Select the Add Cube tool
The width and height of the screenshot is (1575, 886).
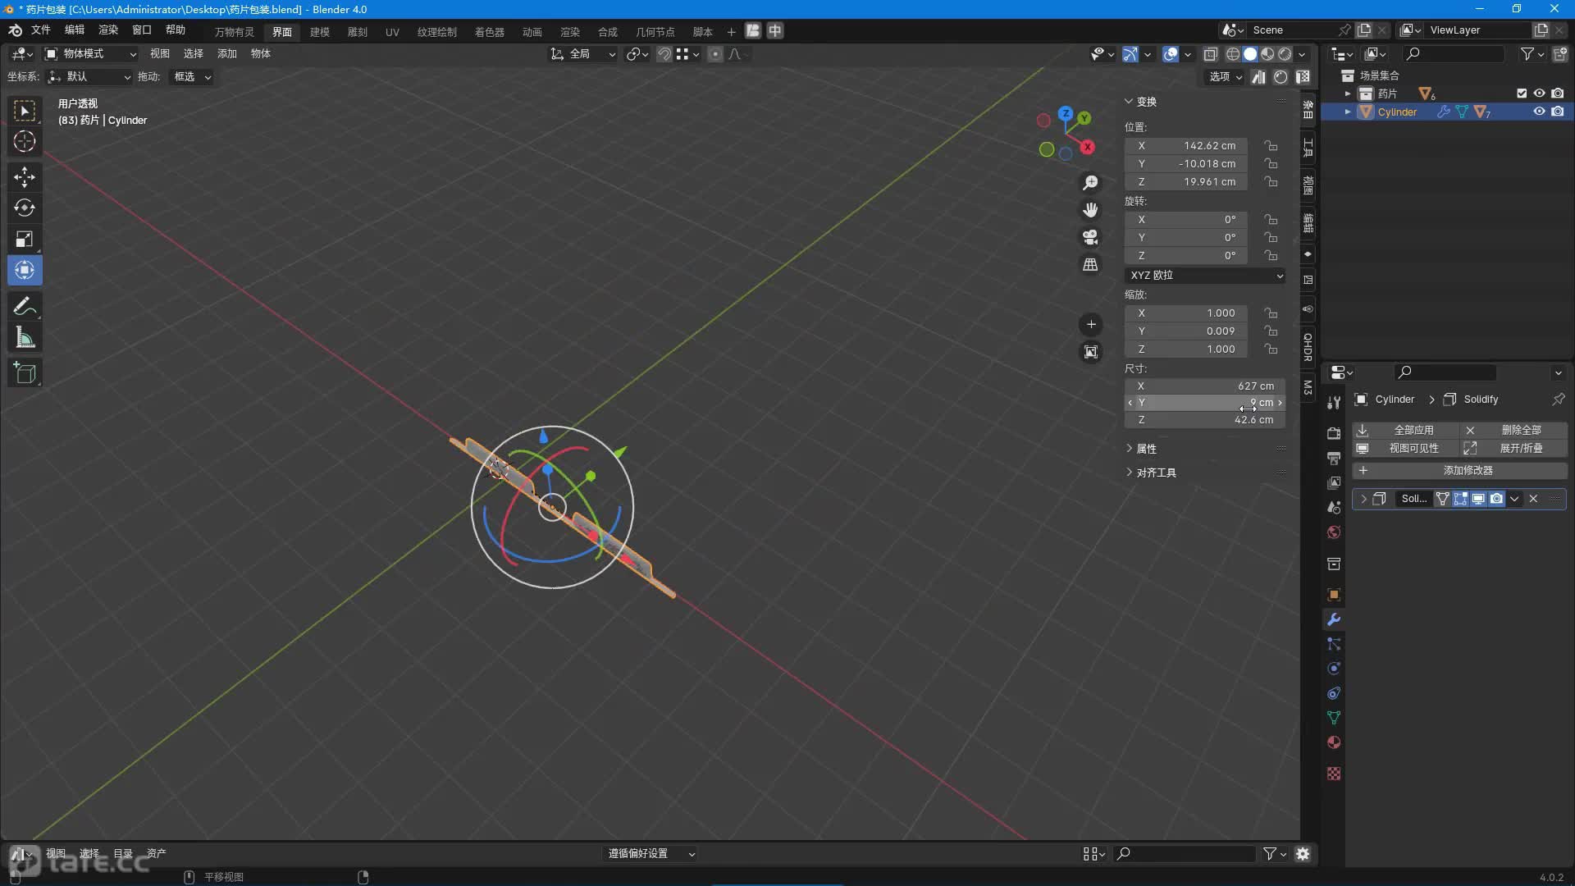point(25,373)
